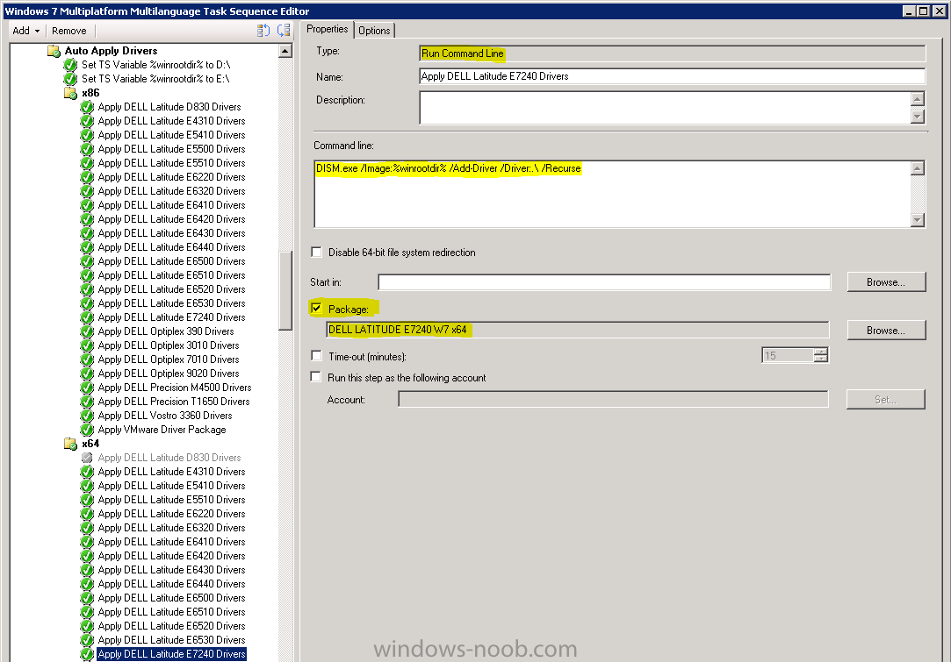The image size is (951, 662).
Task: Click the Set... account button
Action: click(x=885, y=399)
